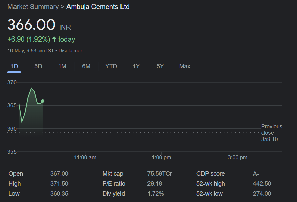Select the 1D time range tab
297x202 pixels.
(14, 66)
